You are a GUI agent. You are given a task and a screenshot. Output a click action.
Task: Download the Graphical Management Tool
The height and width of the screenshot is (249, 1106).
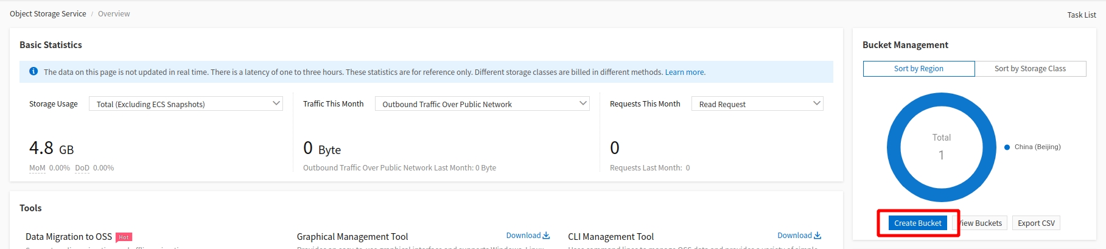coord(527,236)
